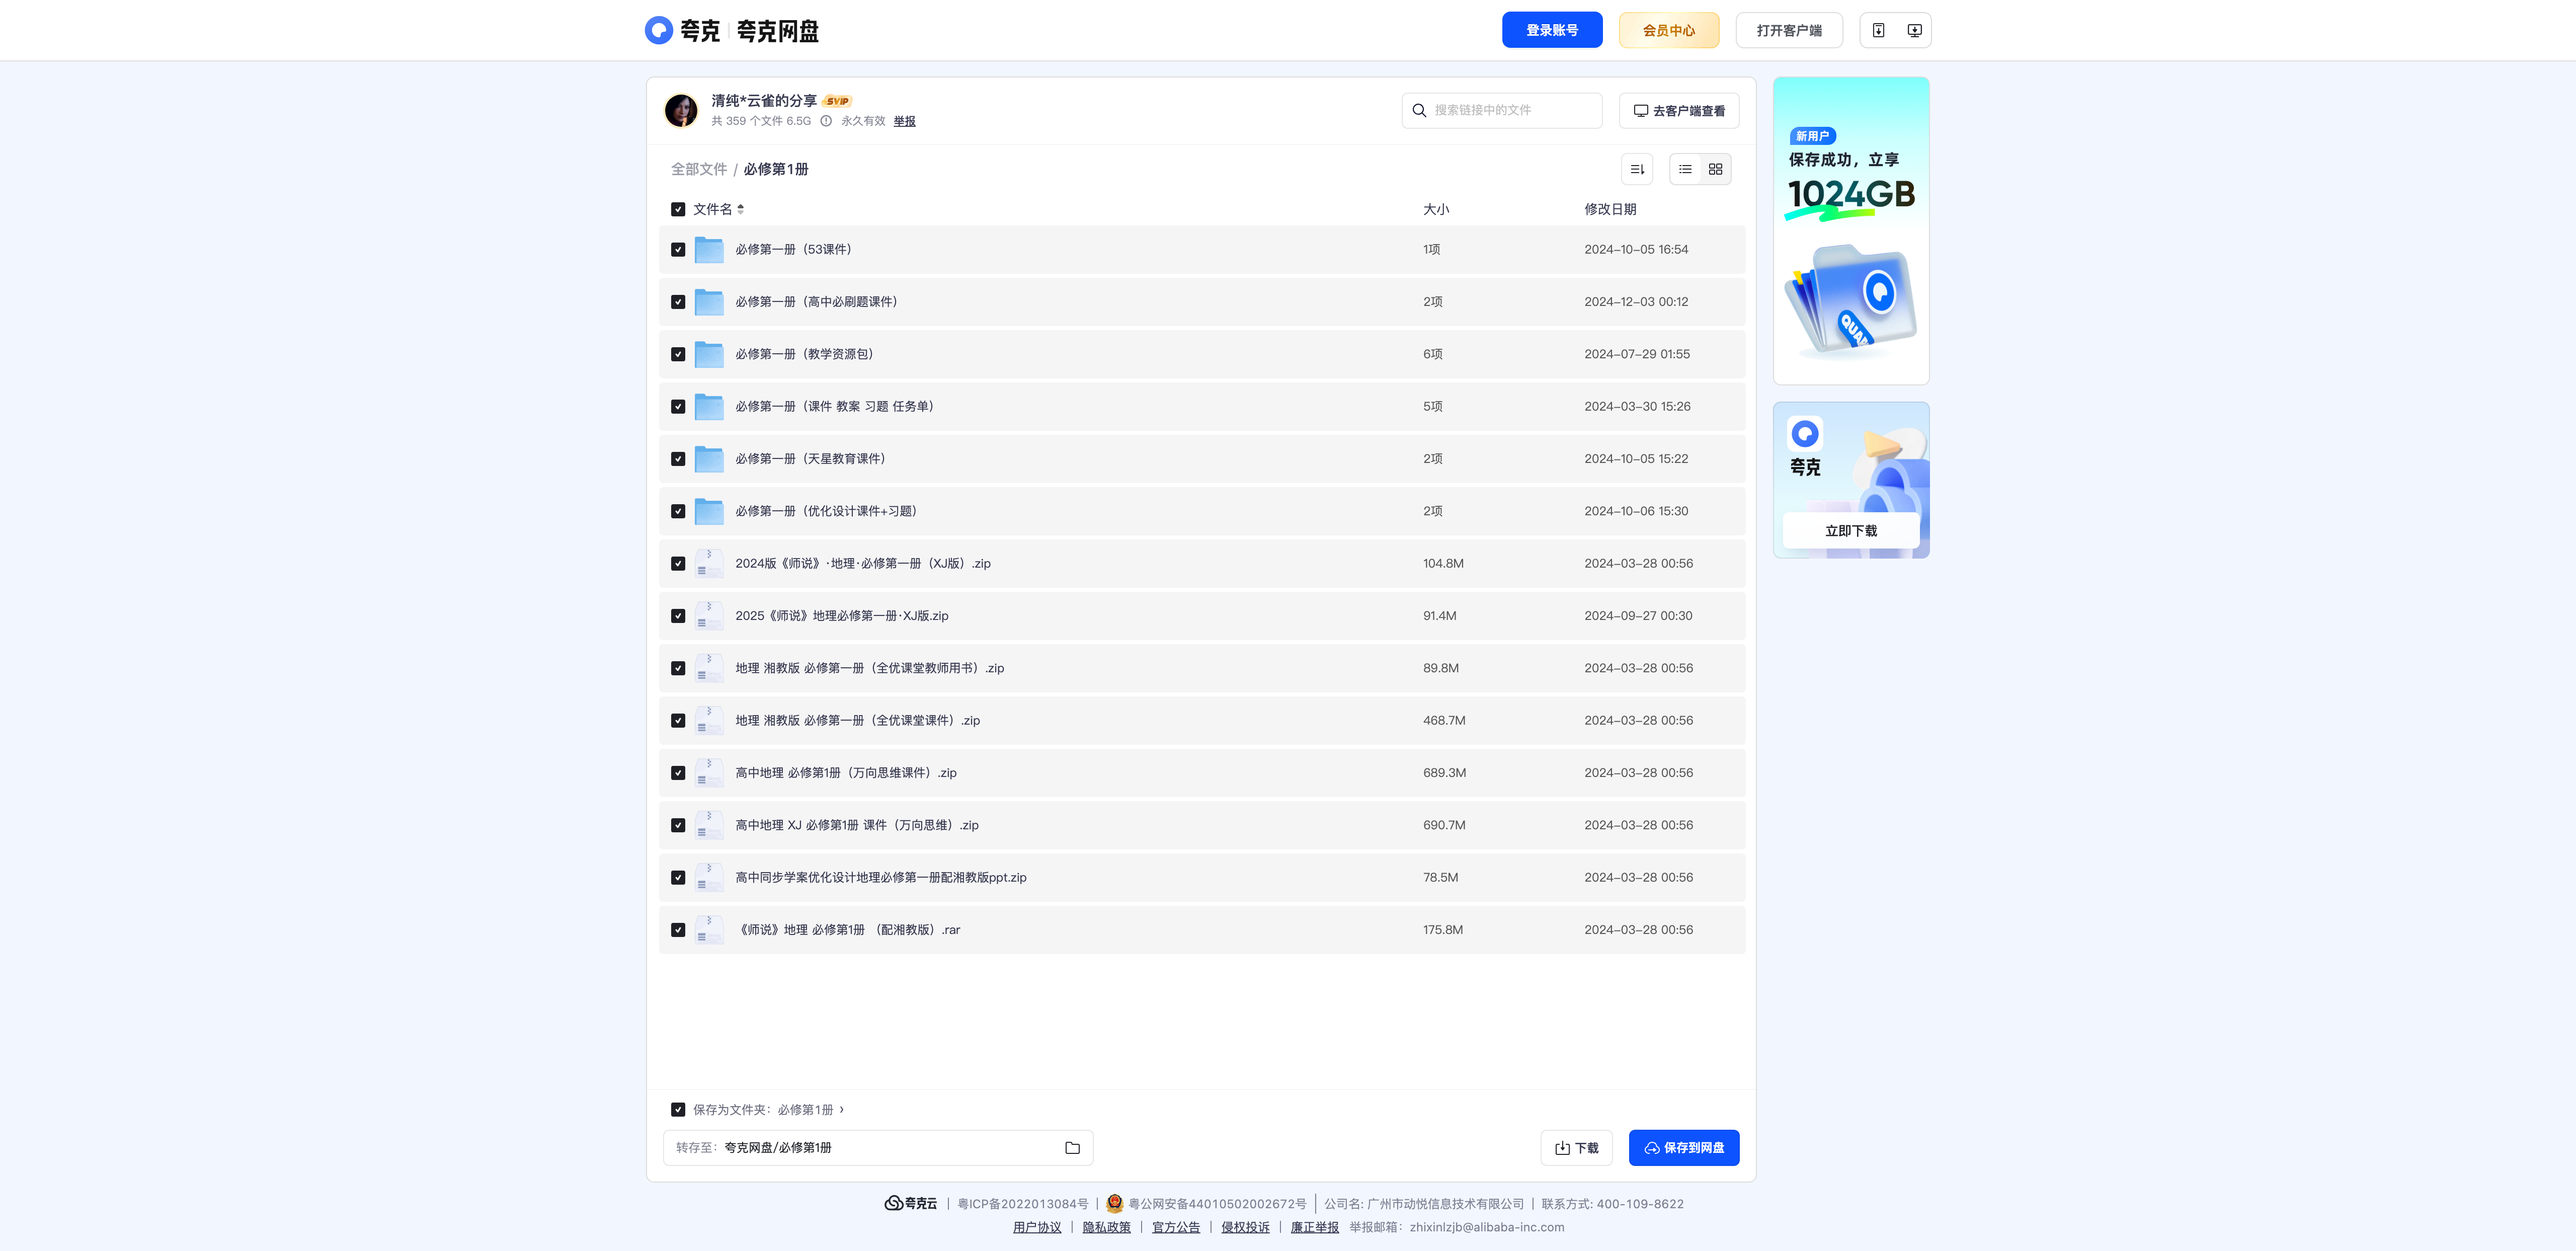Toggle the select-all checkbox beside 文件名

coord(678,209)
